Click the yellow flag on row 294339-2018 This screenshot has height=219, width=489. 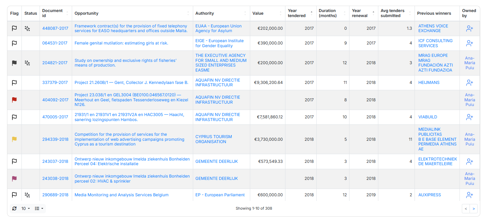[x=14, y=139]
